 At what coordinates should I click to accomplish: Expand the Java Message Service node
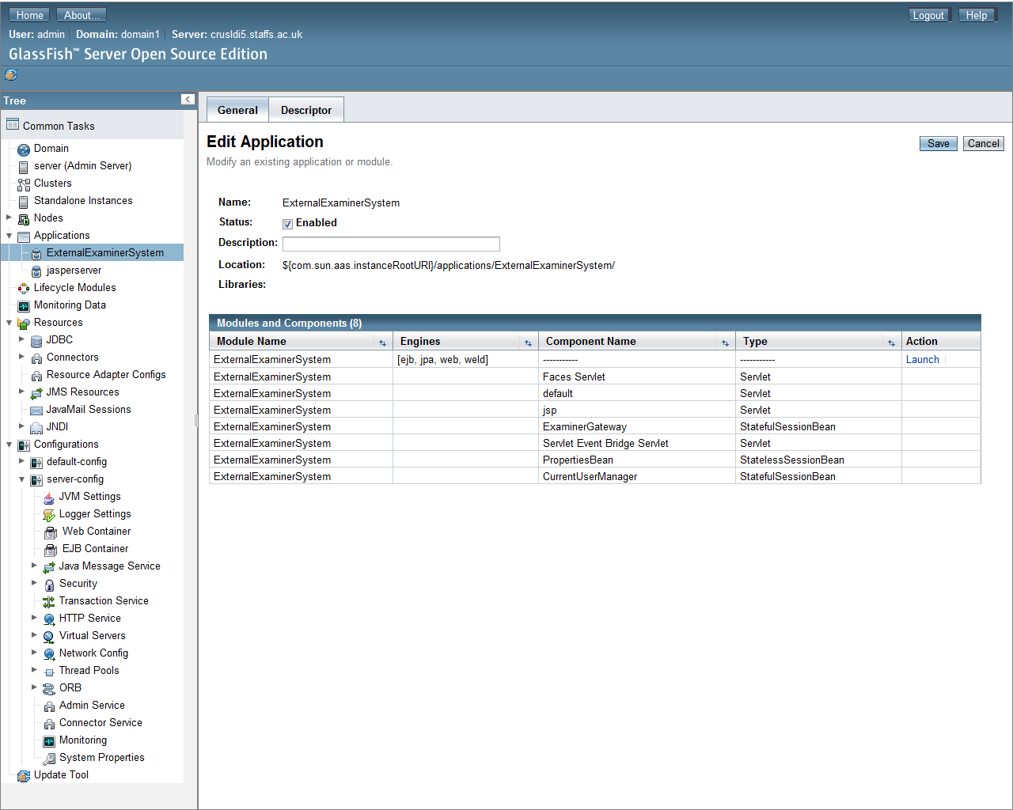coord(34,566)
